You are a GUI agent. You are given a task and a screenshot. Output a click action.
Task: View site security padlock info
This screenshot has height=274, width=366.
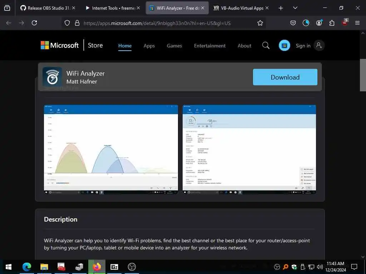click(77, 23)
